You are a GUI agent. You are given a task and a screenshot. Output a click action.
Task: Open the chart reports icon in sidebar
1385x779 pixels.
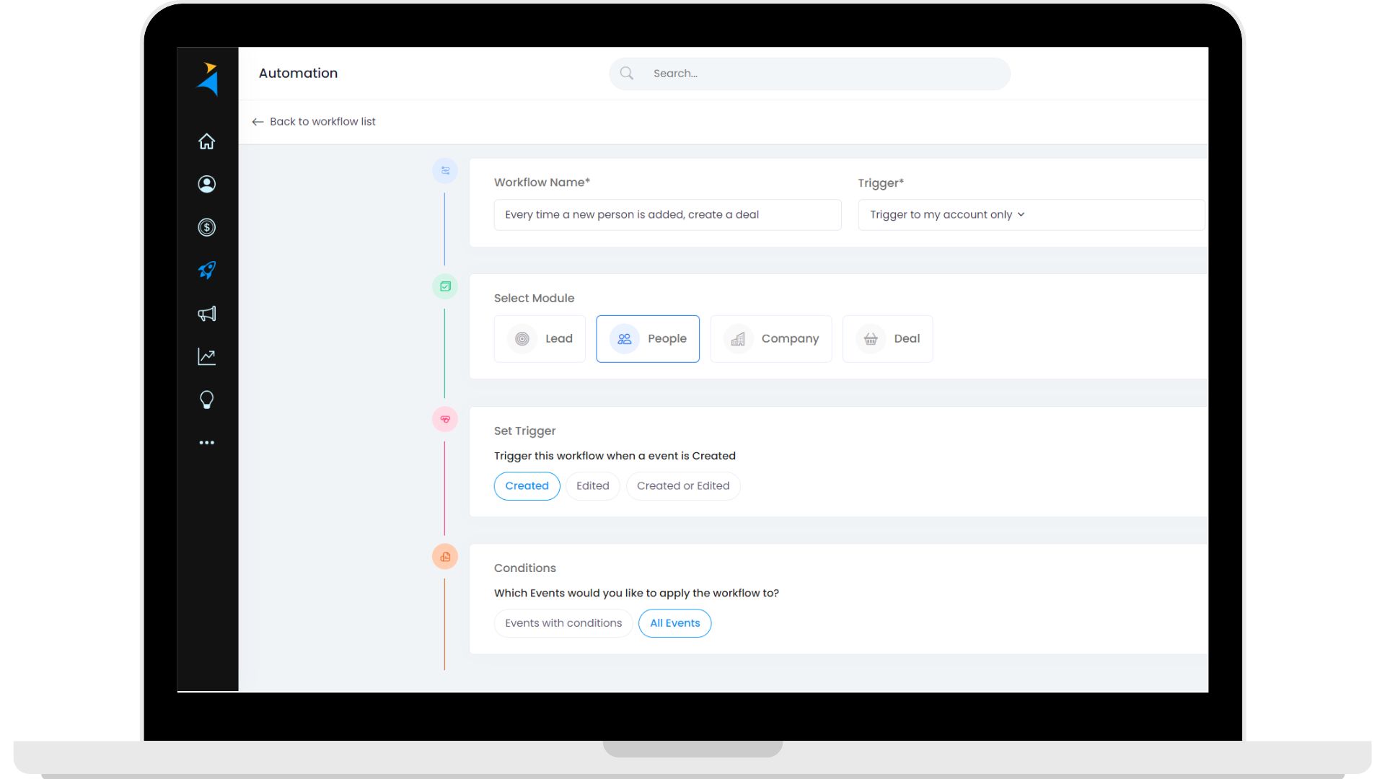[x=207, y=356]
